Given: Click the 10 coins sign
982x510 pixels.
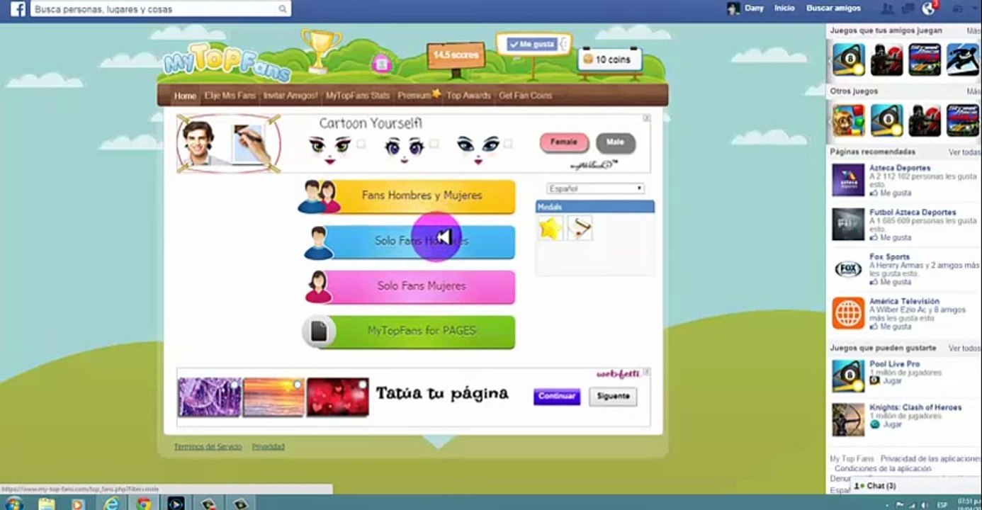Looking at the screenshot, I should [610, 60].
